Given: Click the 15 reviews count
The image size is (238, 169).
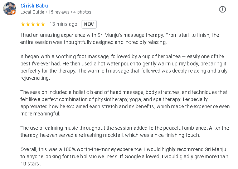Looking at the screenshot, I should [x=59, y=12].
